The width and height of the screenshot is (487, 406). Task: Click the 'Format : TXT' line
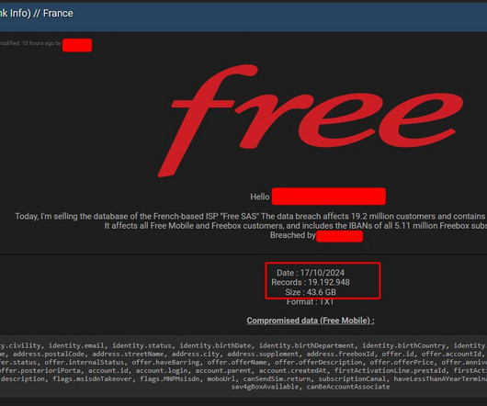(x=311, y=301)
